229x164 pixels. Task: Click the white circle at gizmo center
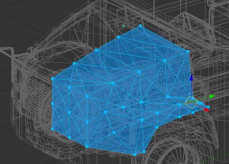pyautogui.click(x=191, y=102)
